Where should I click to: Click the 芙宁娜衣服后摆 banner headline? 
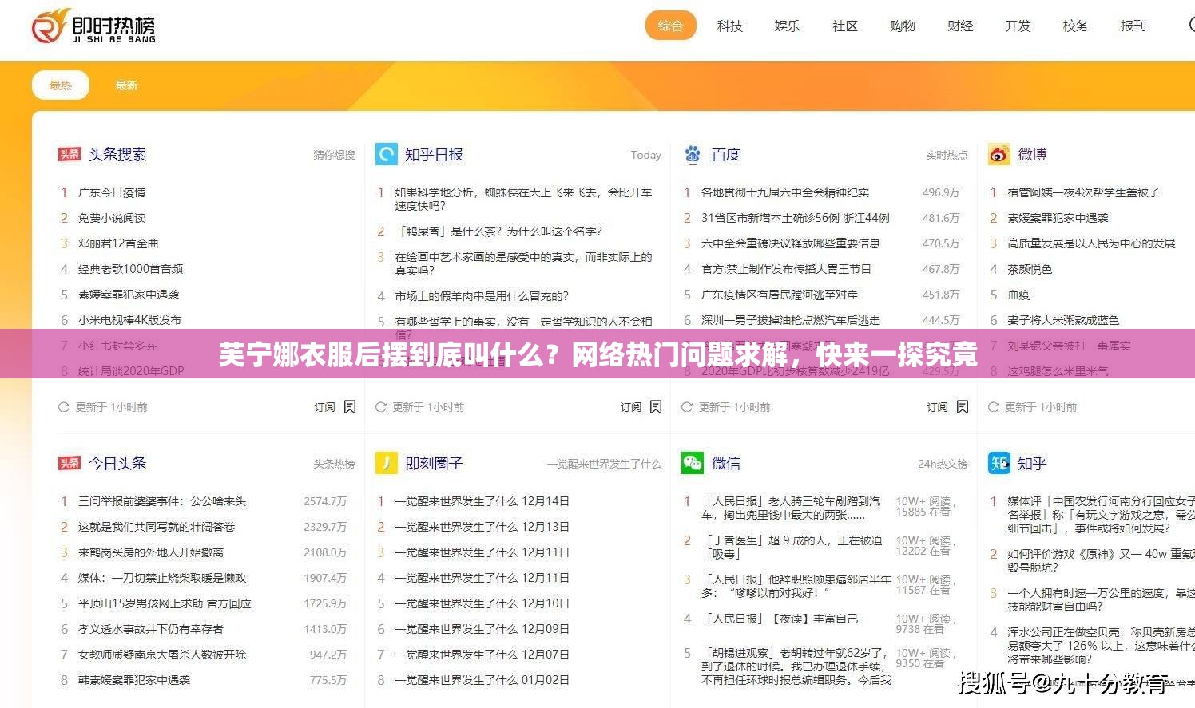(x=597, y=354)
